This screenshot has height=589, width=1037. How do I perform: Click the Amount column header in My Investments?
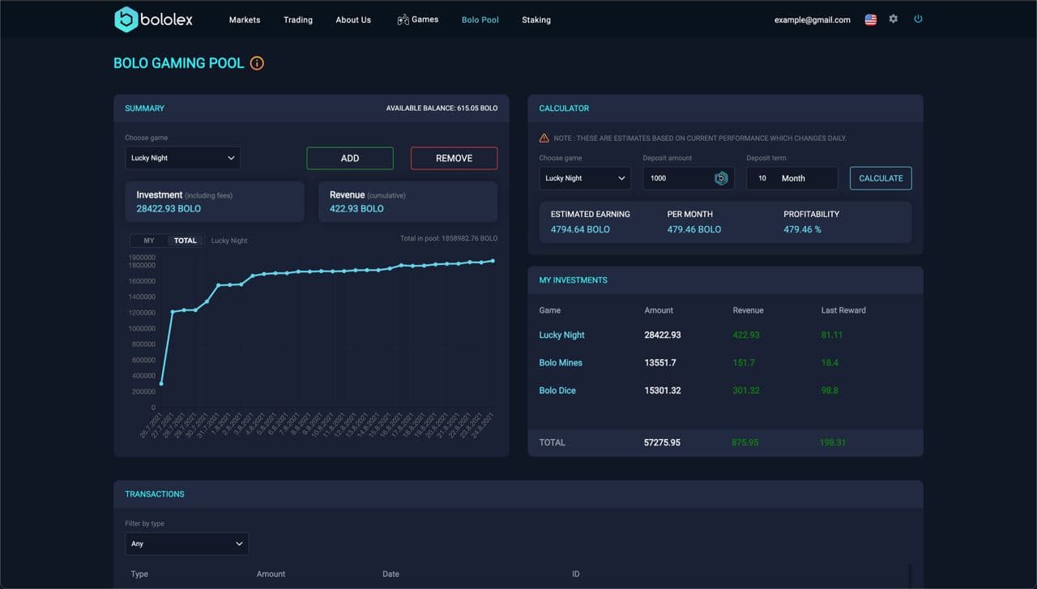coord(659,310)
